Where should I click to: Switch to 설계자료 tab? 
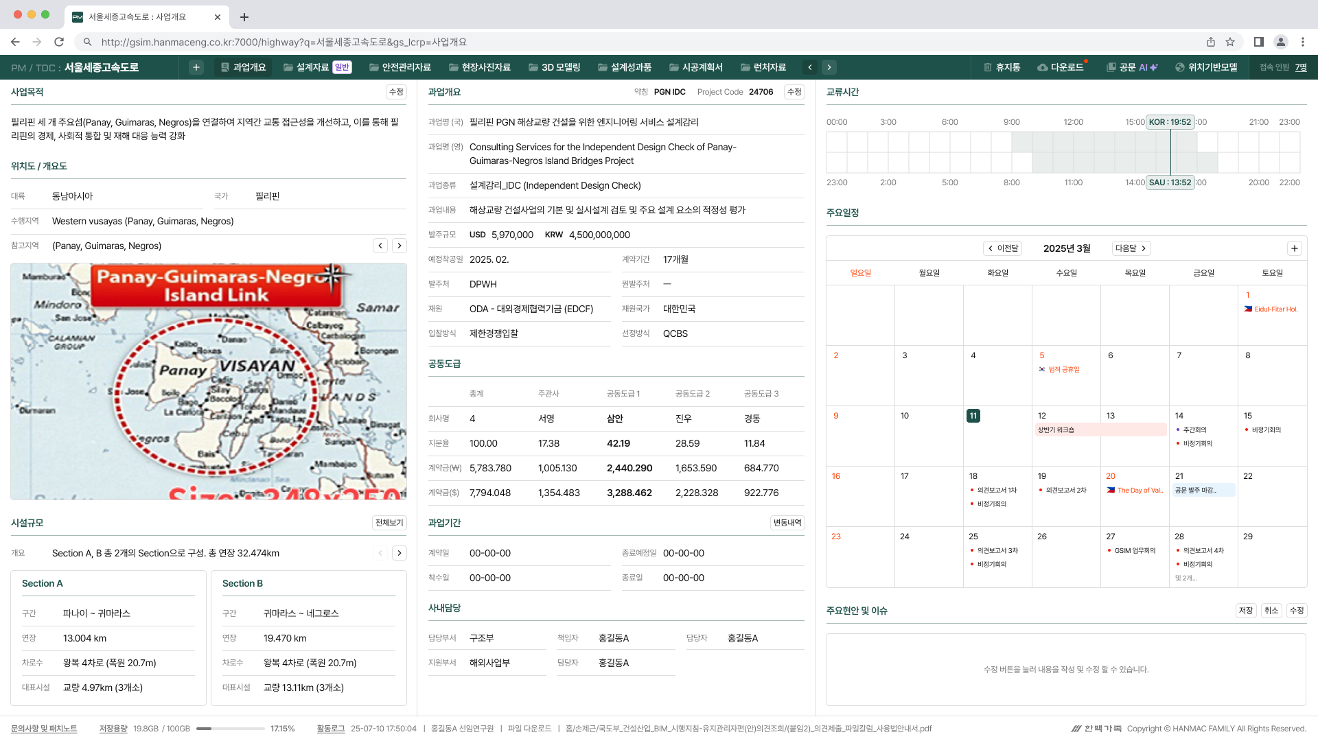point(312,67)
